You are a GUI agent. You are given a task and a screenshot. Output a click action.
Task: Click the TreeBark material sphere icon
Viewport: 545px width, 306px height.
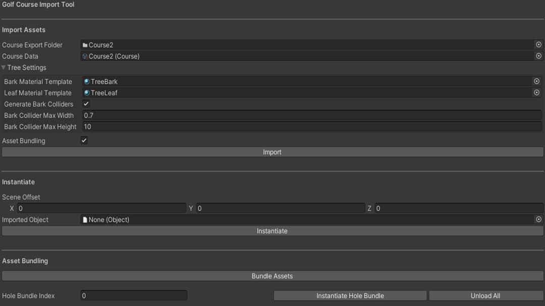click(x=87, y=81)
